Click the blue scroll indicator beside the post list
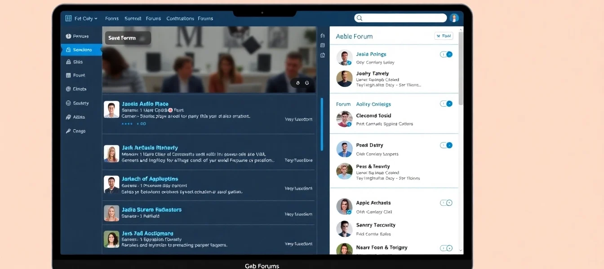Viewport: 604px width, 269px height. coord(322,124)
